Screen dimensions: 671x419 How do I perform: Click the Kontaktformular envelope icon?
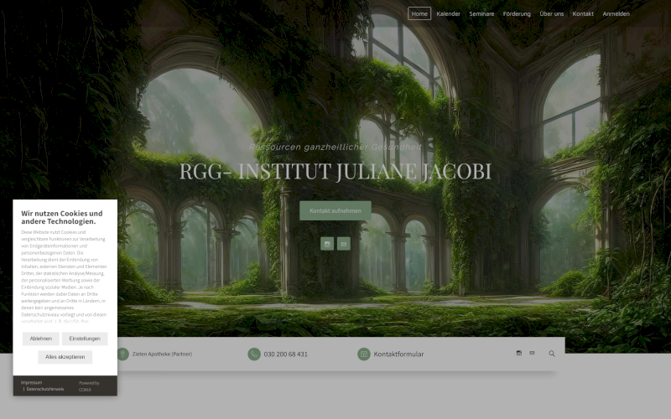click(364, 354)
